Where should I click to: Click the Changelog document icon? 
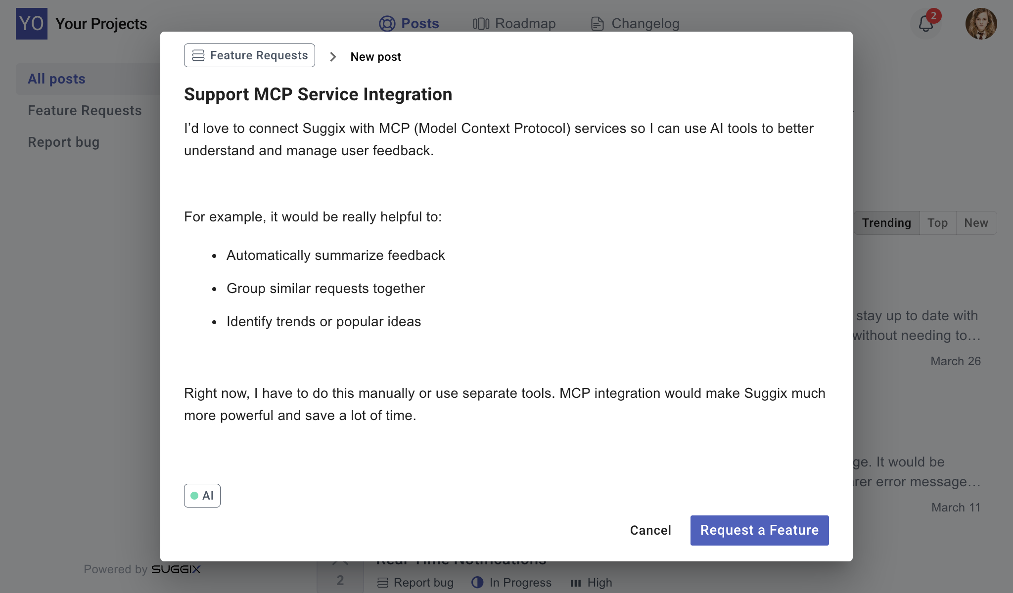pyautogui.click(x=598, y=24)
